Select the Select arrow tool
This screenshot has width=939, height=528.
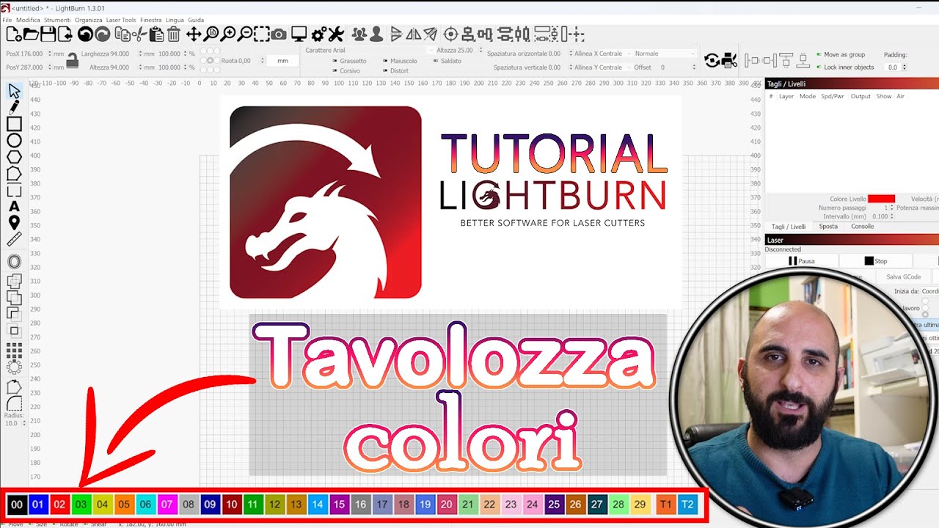14,91
